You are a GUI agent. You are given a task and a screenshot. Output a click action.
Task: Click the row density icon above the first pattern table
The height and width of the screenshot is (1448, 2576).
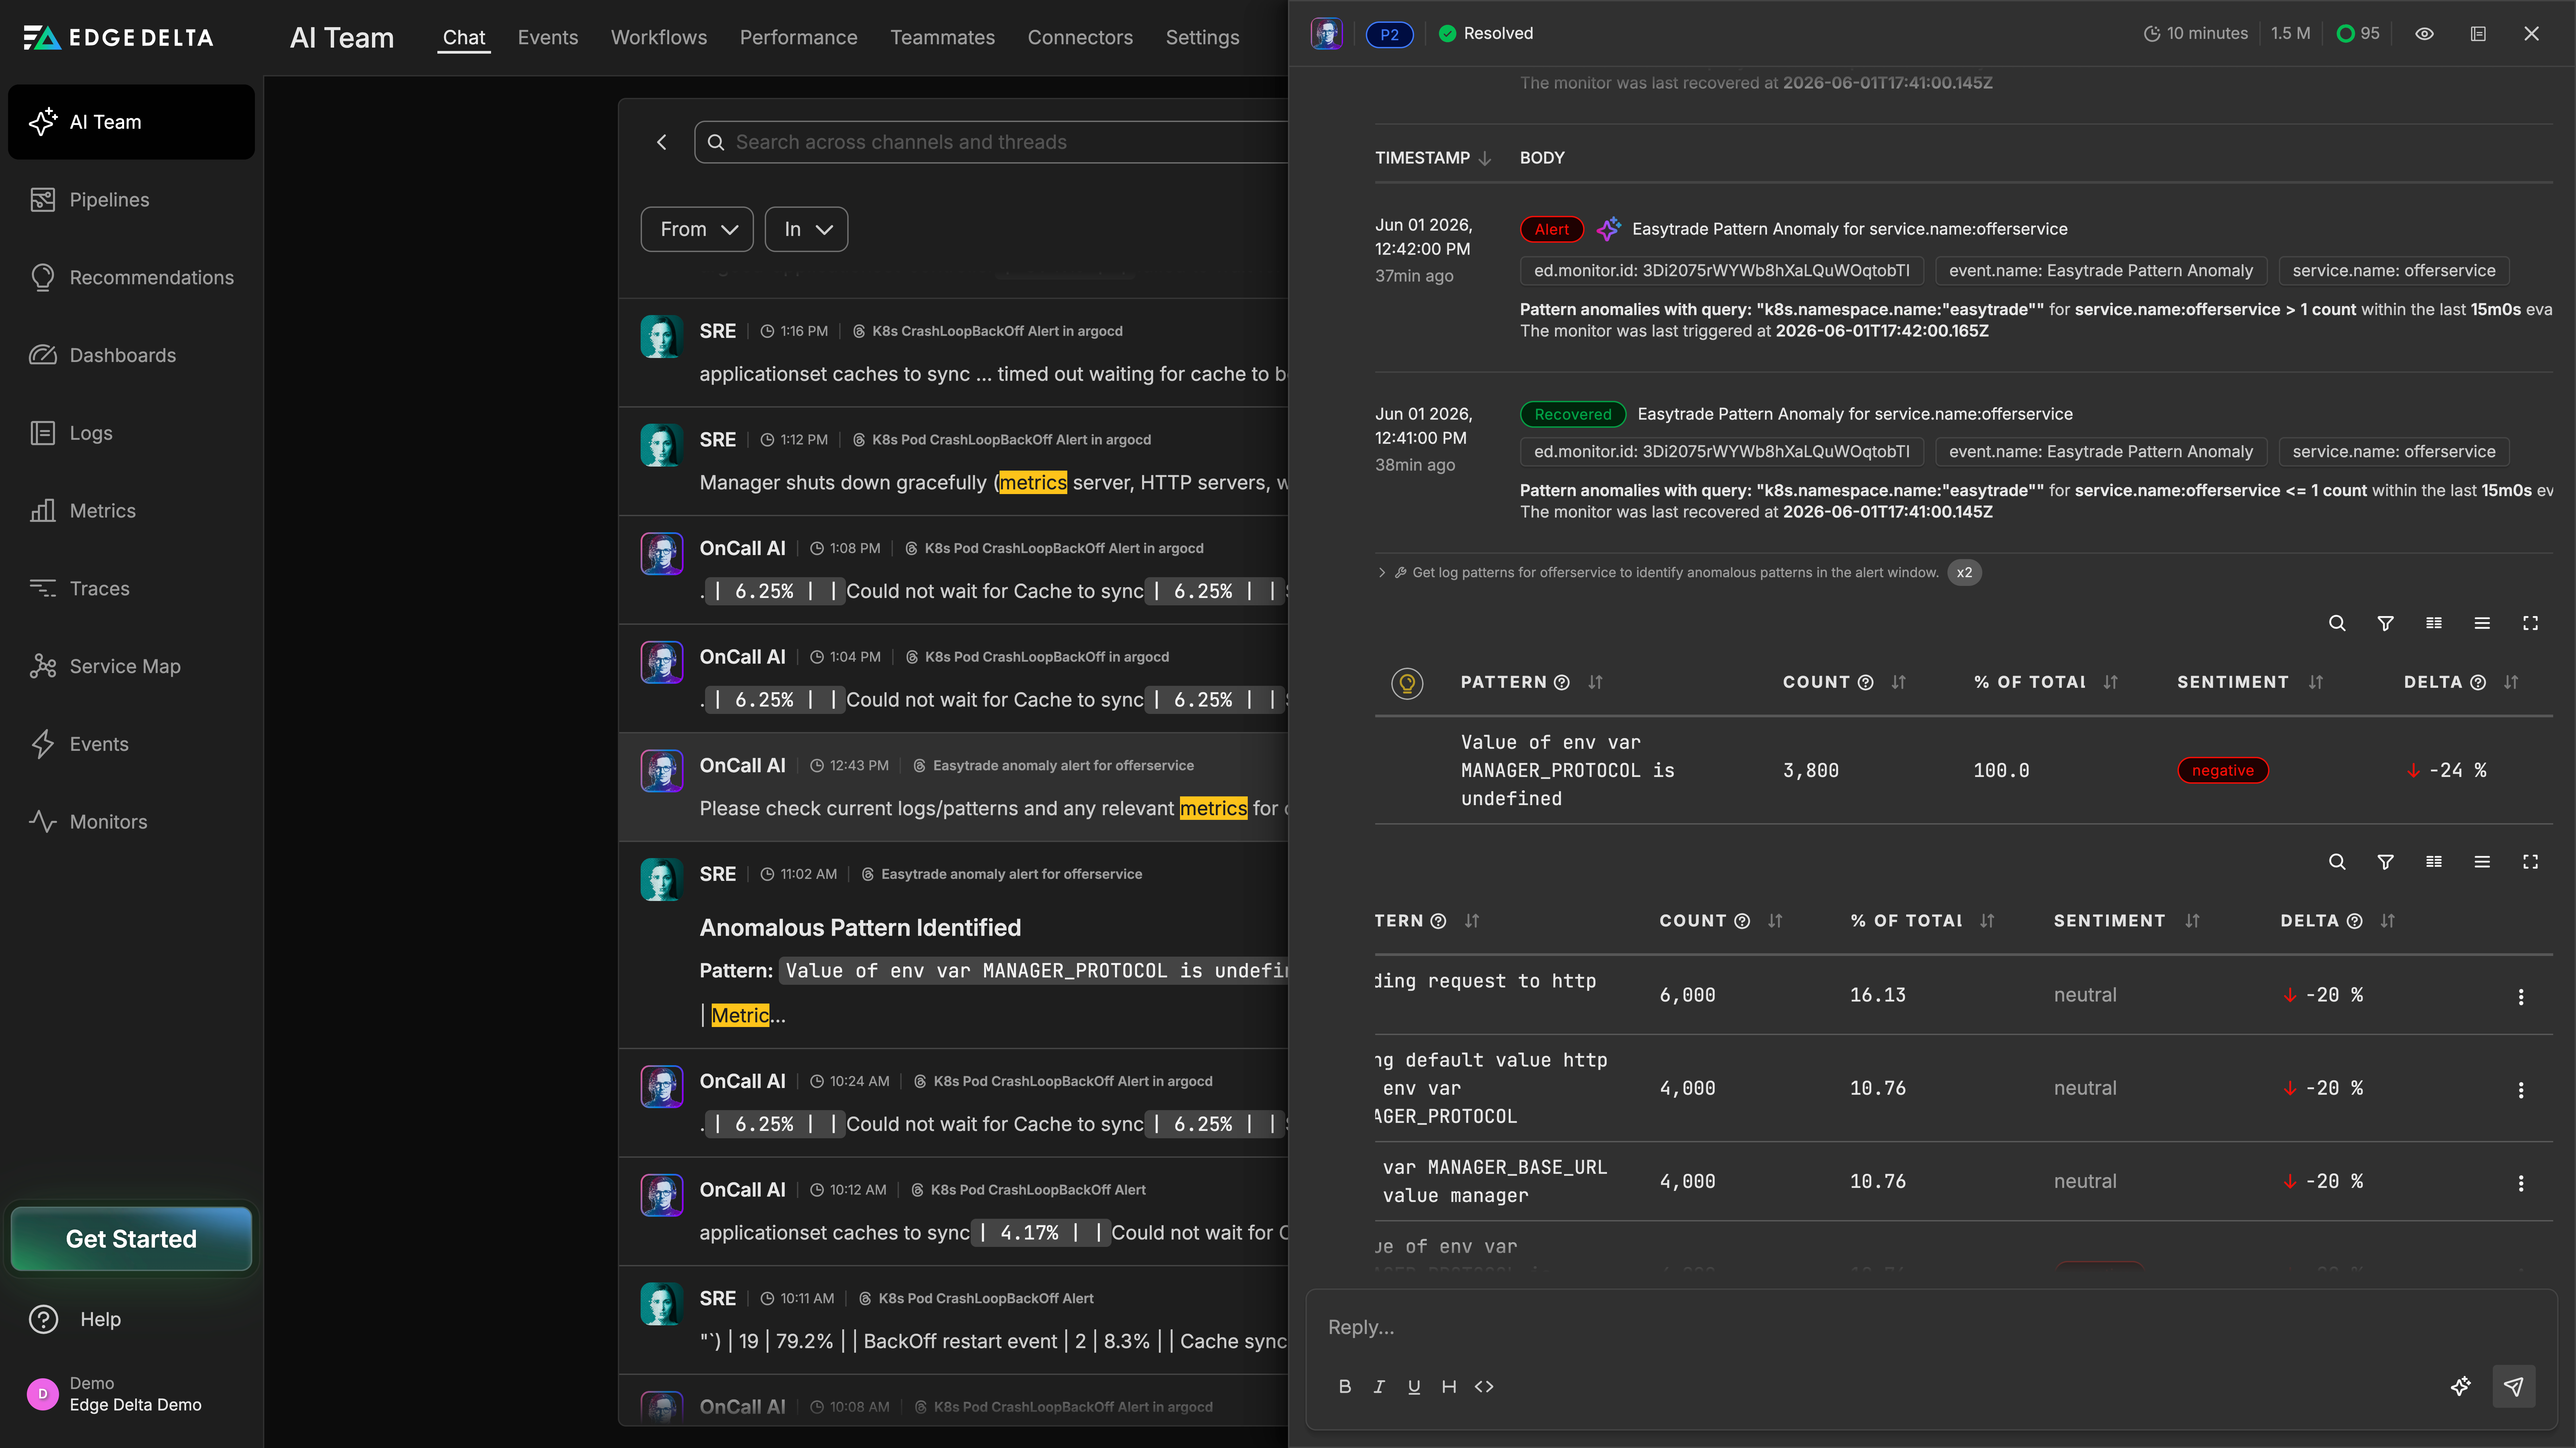pos(2482,623)
